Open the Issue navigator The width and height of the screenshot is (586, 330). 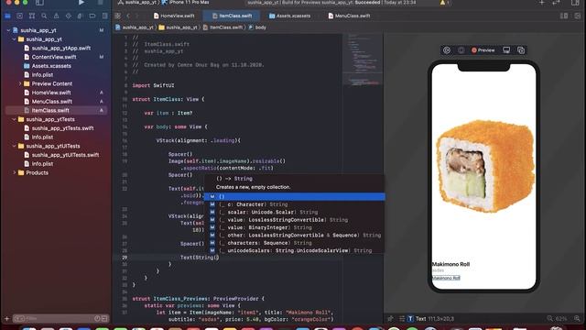point(56,16)
